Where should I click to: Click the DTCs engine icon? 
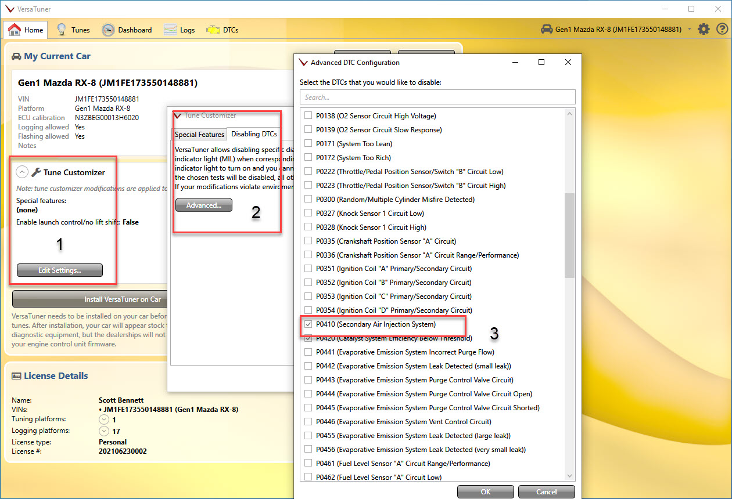coord(213,30)
